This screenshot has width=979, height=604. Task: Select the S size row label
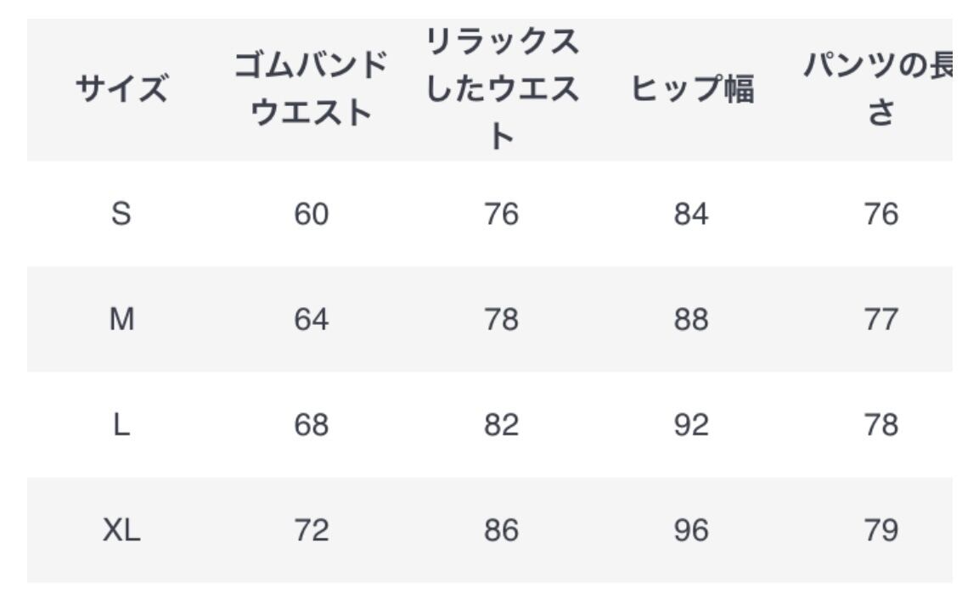pyautogui.click(x=121, y=215)
